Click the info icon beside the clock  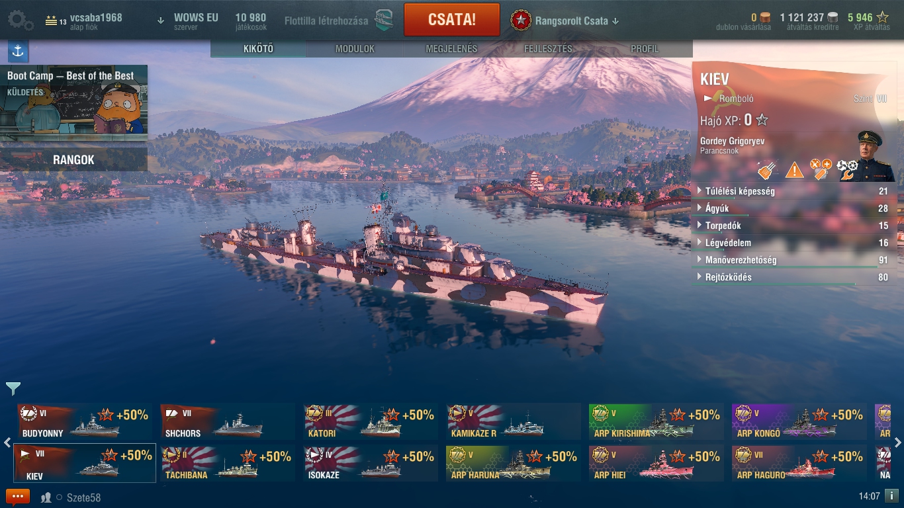891,495
